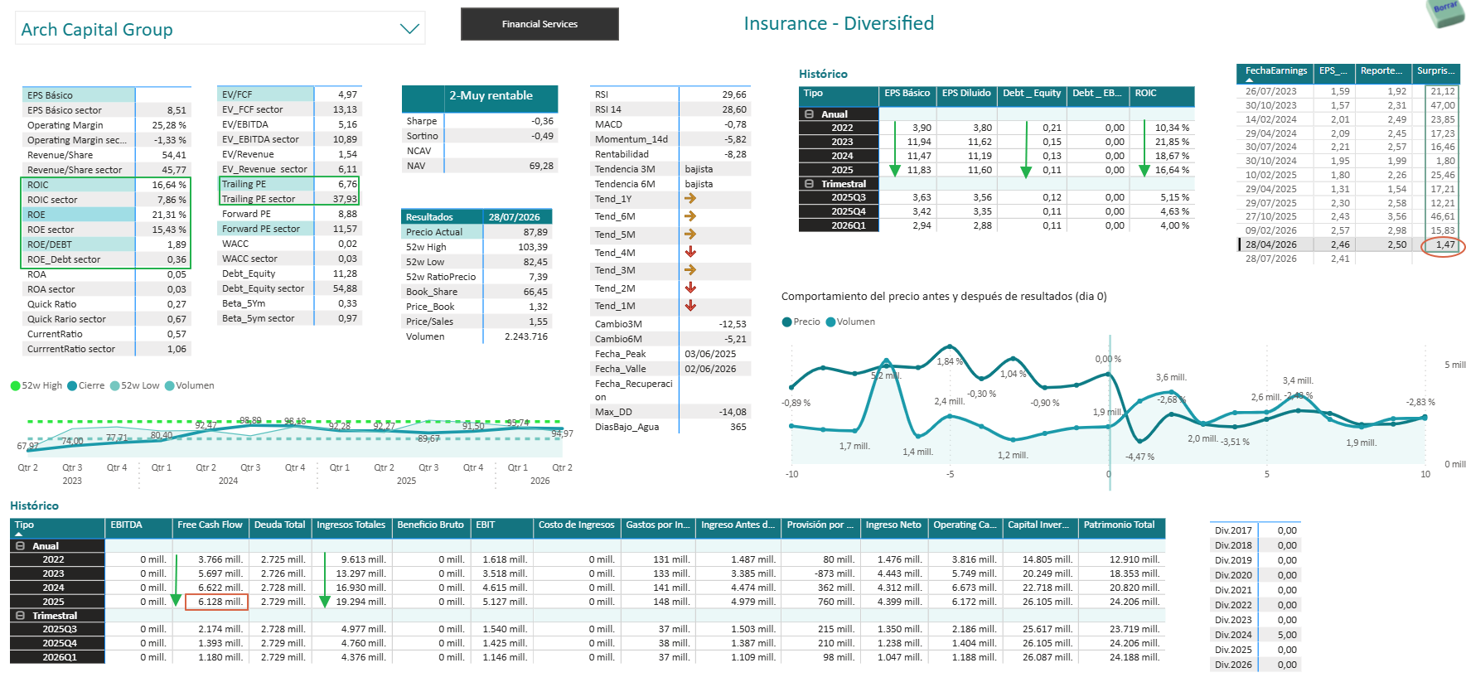Select row 2023 in the EBITDA table
1466x687 pixels.
coord(588,573)
